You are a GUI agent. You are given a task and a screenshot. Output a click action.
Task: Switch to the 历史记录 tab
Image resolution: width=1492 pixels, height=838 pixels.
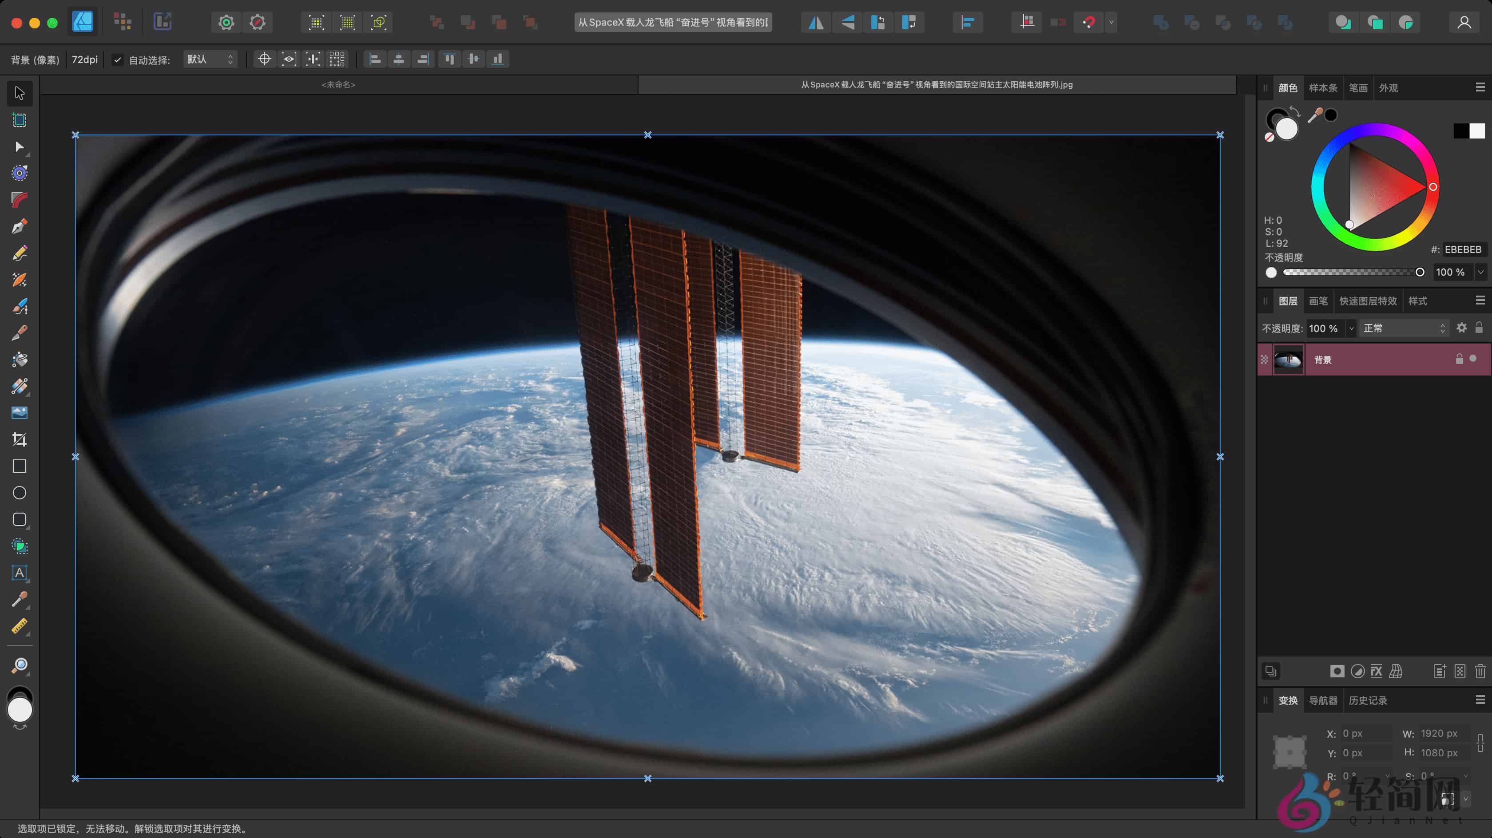coord(1368,700)
